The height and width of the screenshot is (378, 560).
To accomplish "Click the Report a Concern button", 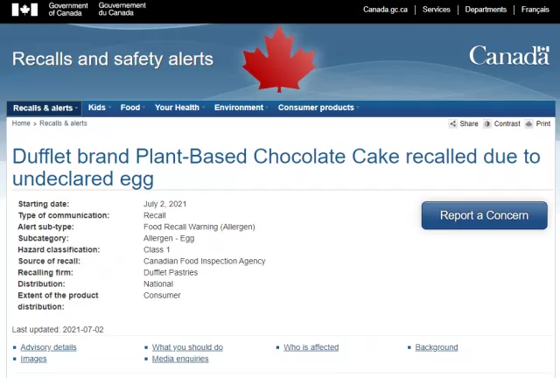I will point(484,215).
